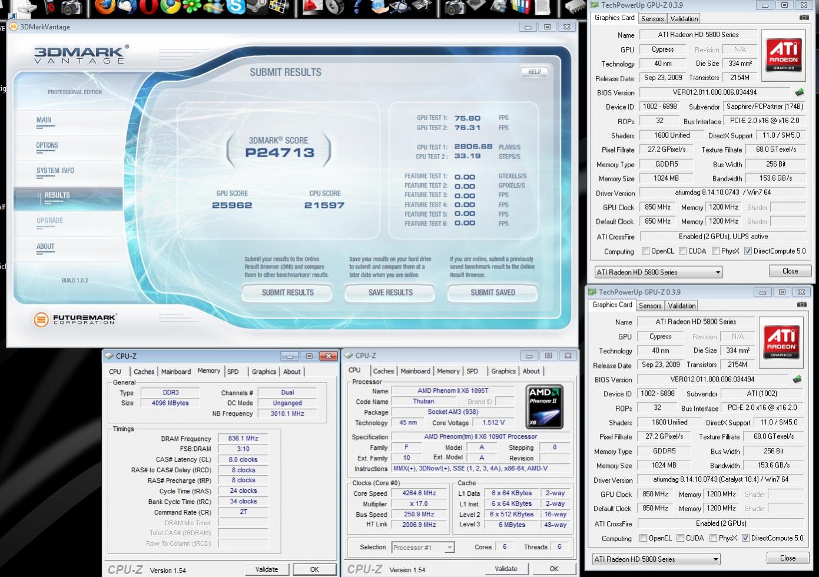Toggle OpenCL checkbox in upper GPU-Z

click(x=646, y=251)
